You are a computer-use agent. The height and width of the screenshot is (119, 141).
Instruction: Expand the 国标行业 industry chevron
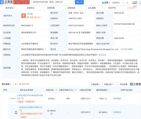click(x=45, y=49)
